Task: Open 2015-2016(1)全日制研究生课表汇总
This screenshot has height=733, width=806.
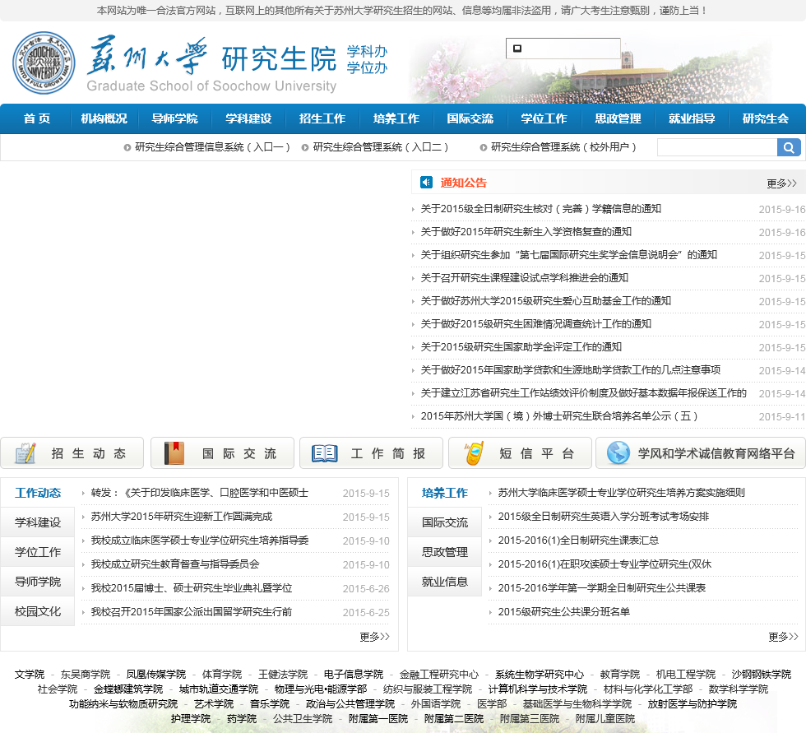Action: (x=578, y=540)
